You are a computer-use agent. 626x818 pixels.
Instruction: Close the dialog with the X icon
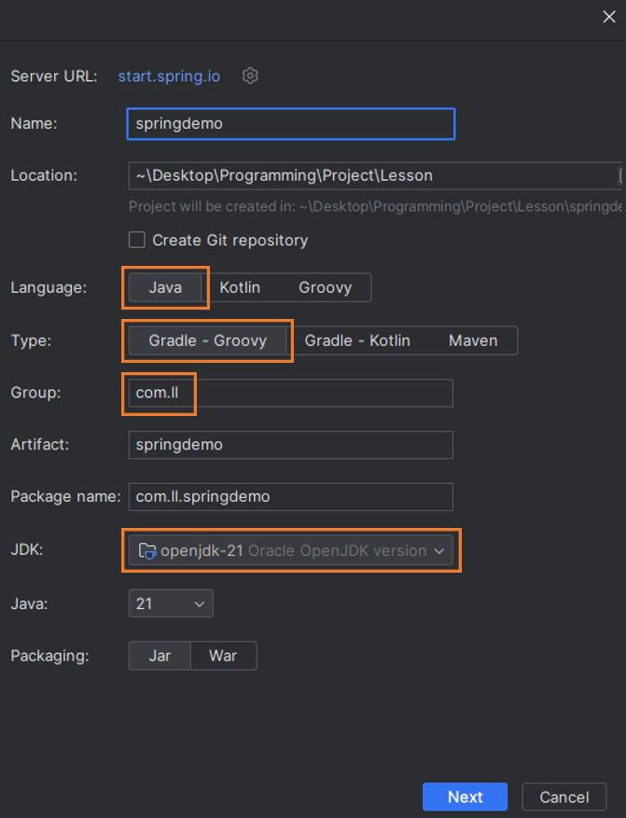click(610, 14)
